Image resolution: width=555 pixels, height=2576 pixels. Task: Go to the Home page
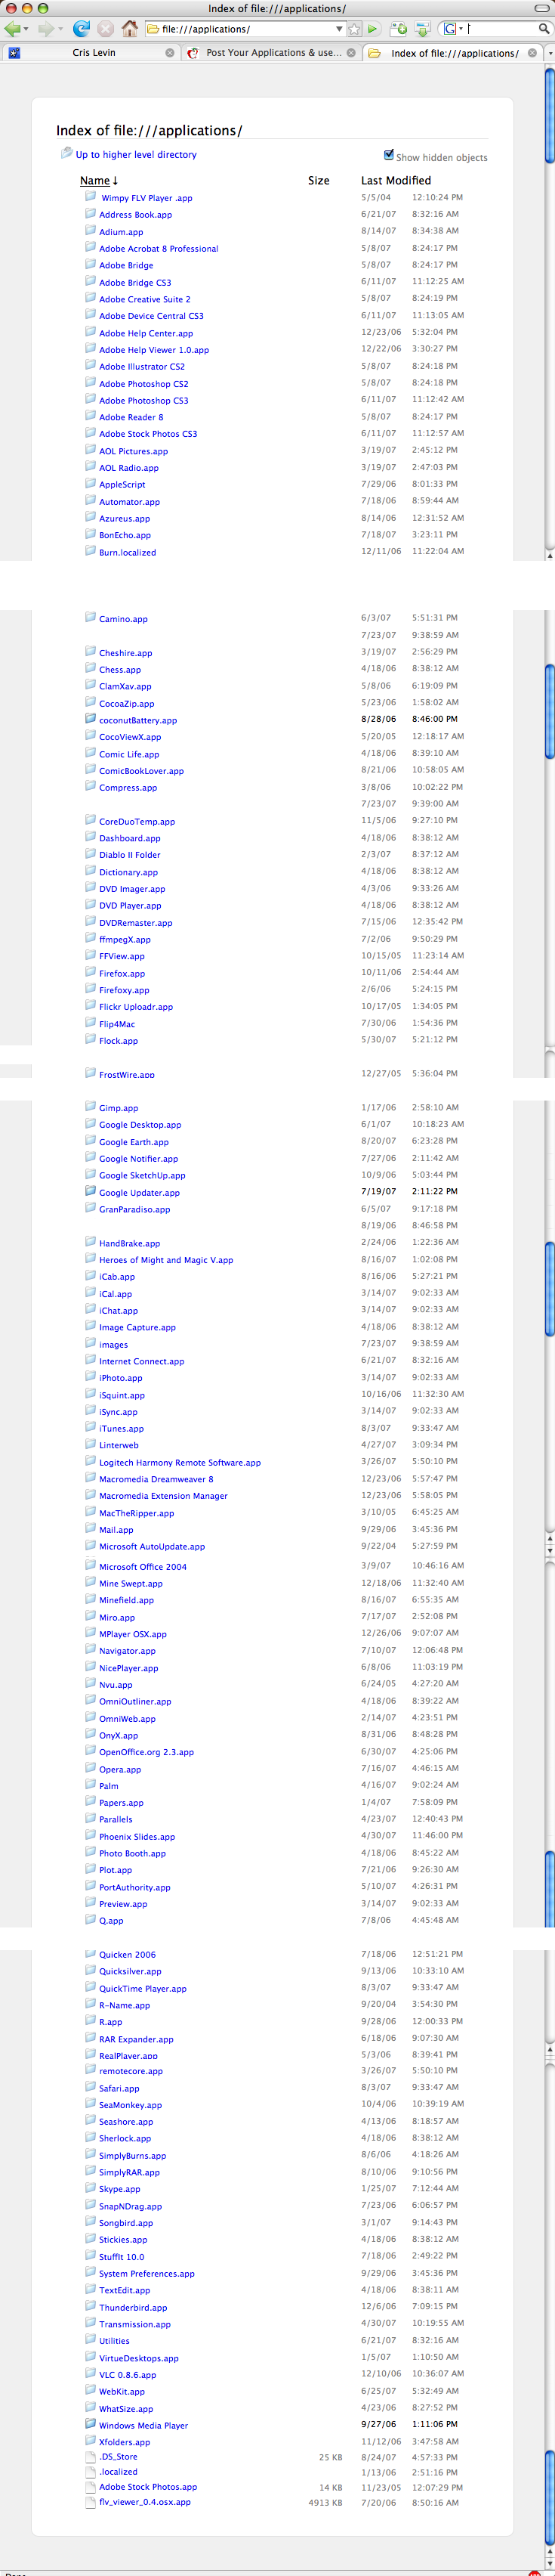130,29
